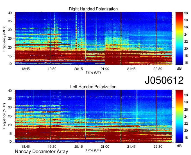The width and height of the screenshot is (191, 155).
Task: Click the 20 MHz tick label on bottom plot
Action: 10,125
